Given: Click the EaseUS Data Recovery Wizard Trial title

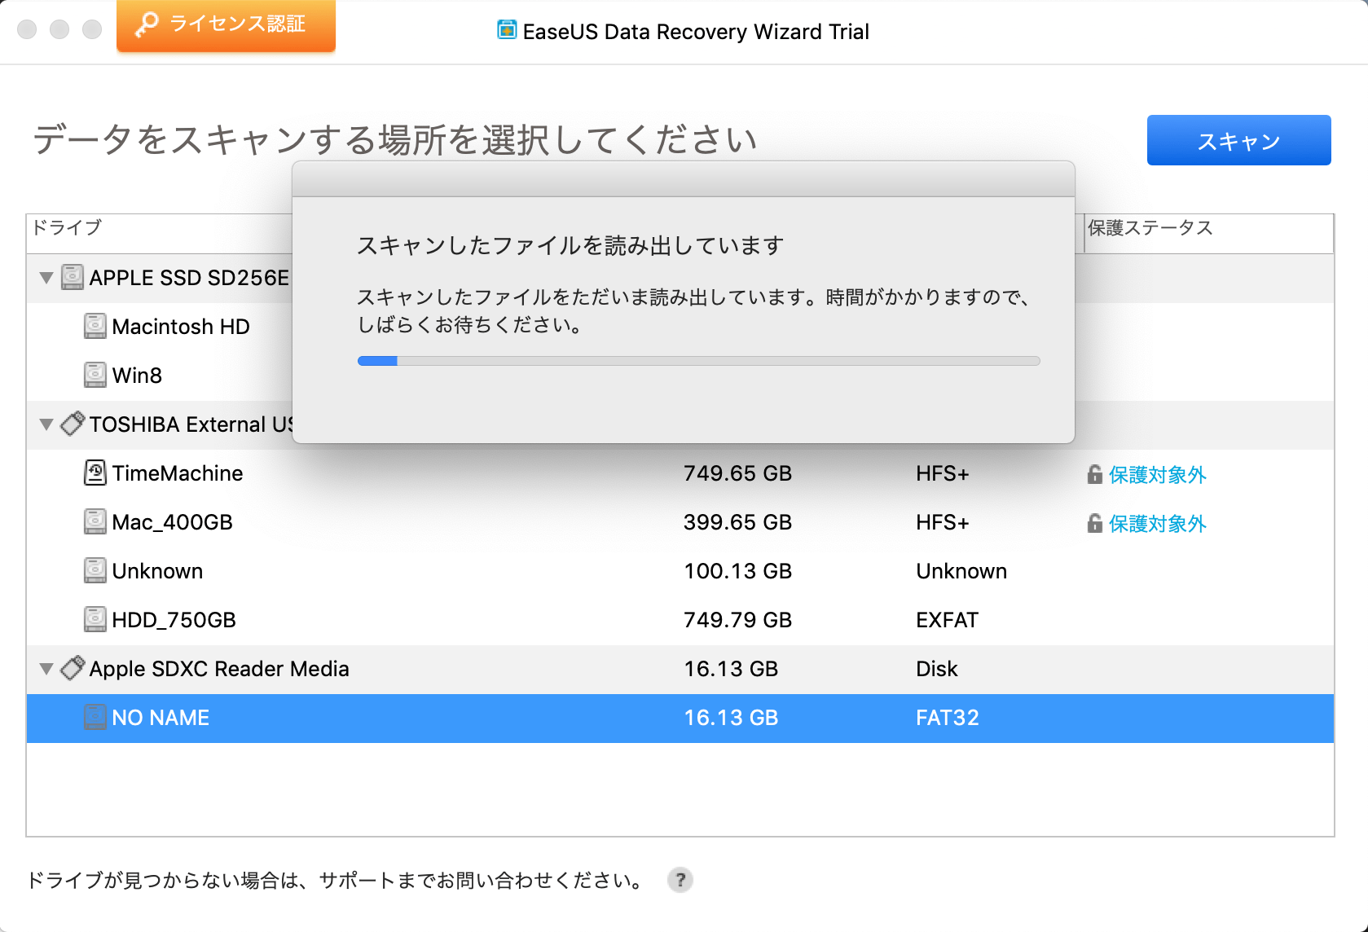Looking at the screenshot, I should pos(696,31).
